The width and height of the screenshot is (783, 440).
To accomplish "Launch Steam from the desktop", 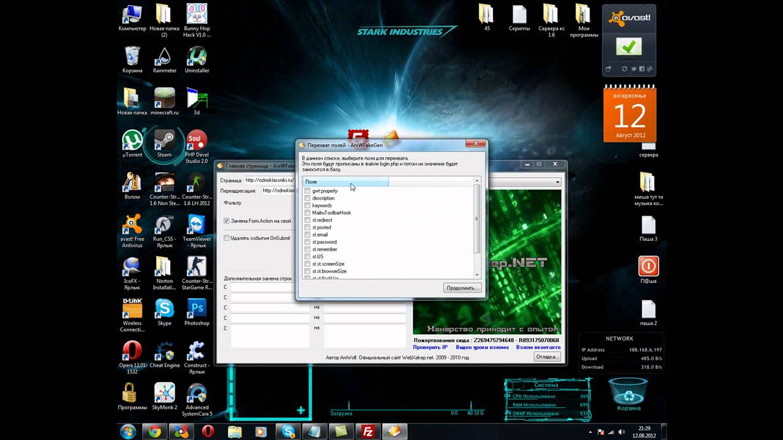I will [165, 144].
